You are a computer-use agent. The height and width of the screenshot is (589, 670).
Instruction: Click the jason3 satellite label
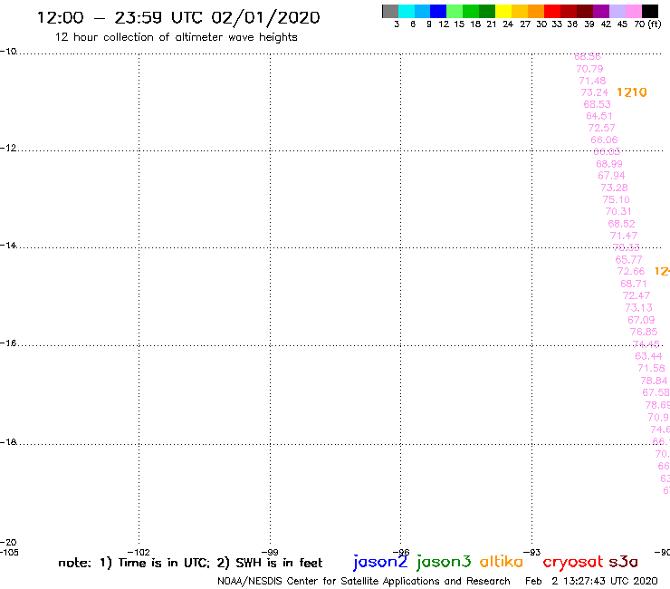[x=444, y=562]
